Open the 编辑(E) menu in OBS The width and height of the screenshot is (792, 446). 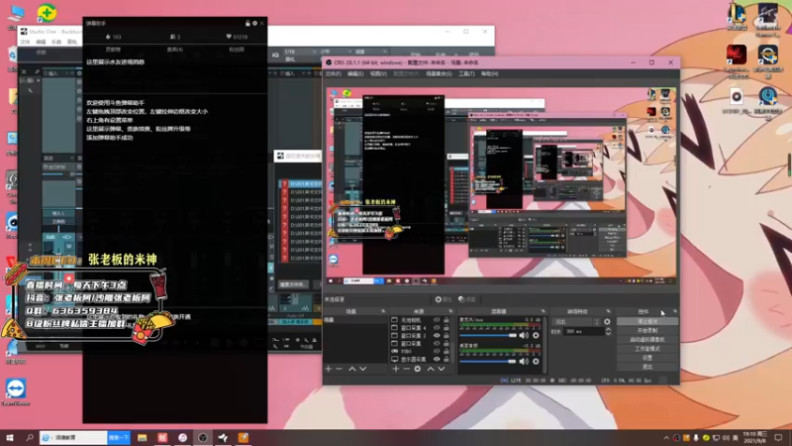coord(355,73)
